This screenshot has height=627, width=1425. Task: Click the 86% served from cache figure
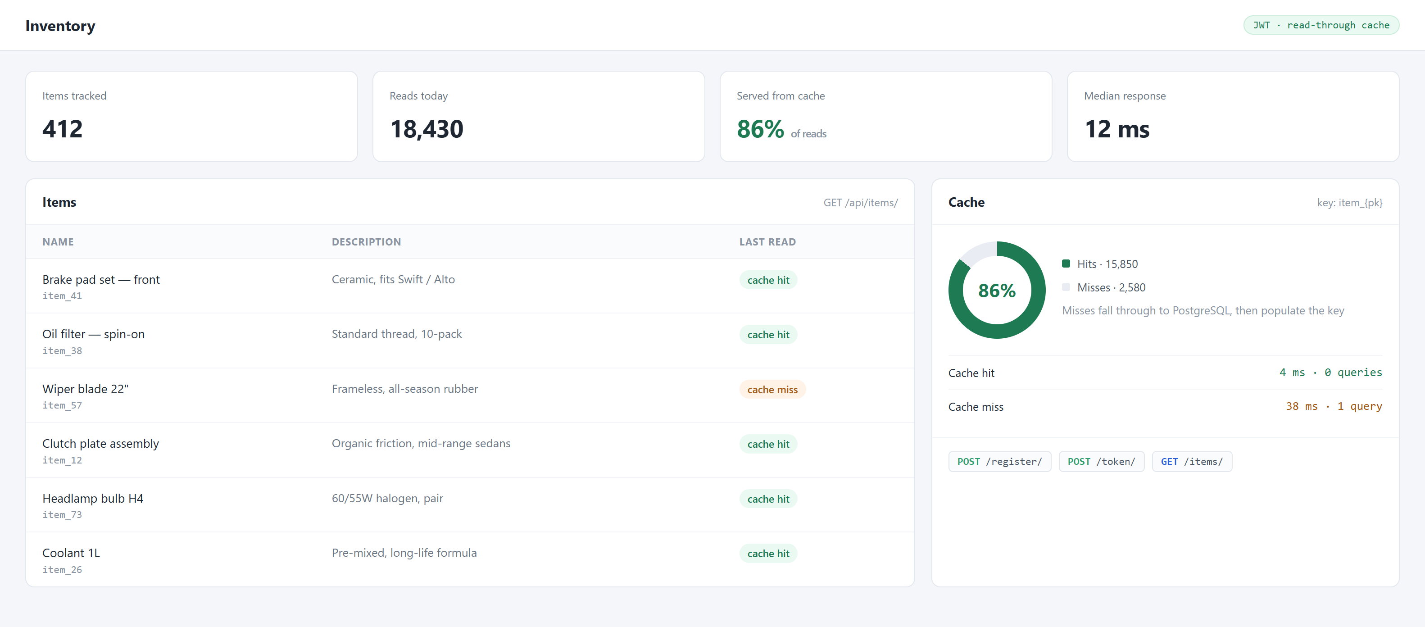(760, 129)
